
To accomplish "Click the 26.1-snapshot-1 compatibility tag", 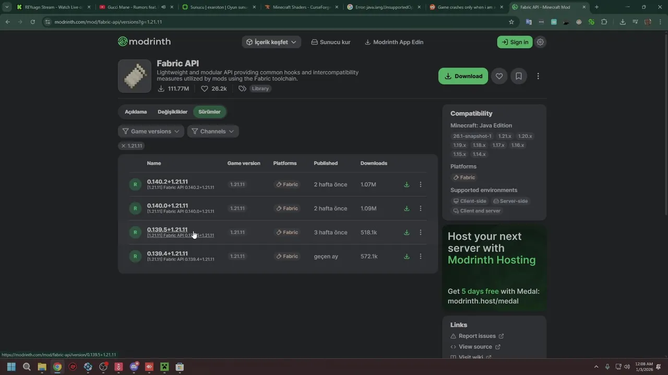I will point(472,136).
